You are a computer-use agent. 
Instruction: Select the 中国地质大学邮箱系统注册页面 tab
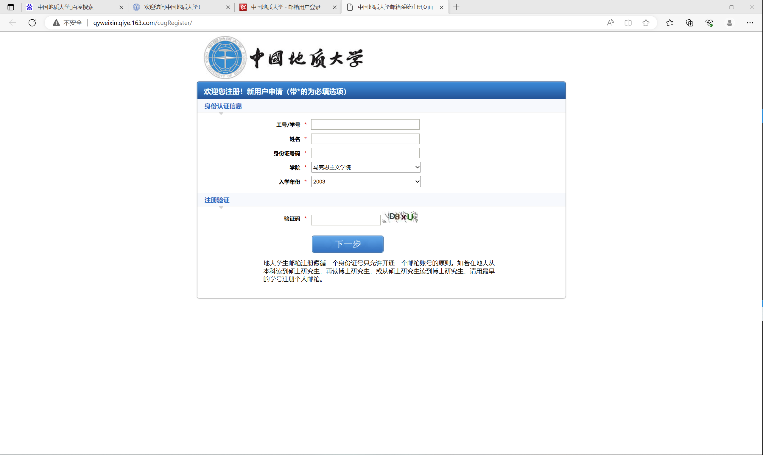click(395, 7)
